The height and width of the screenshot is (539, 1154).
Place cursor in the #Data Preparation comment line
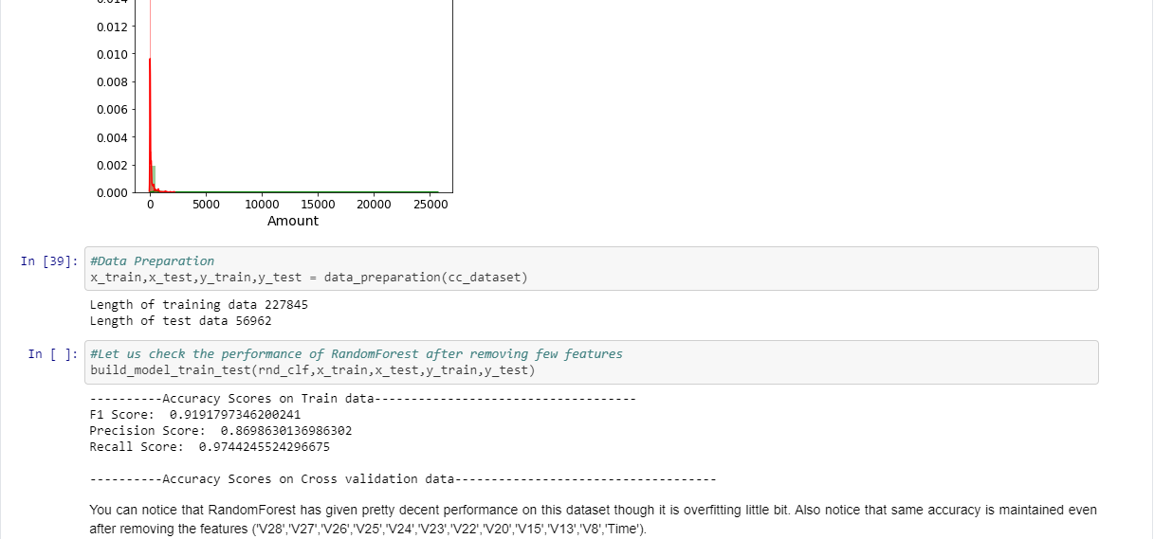point(152,261)
